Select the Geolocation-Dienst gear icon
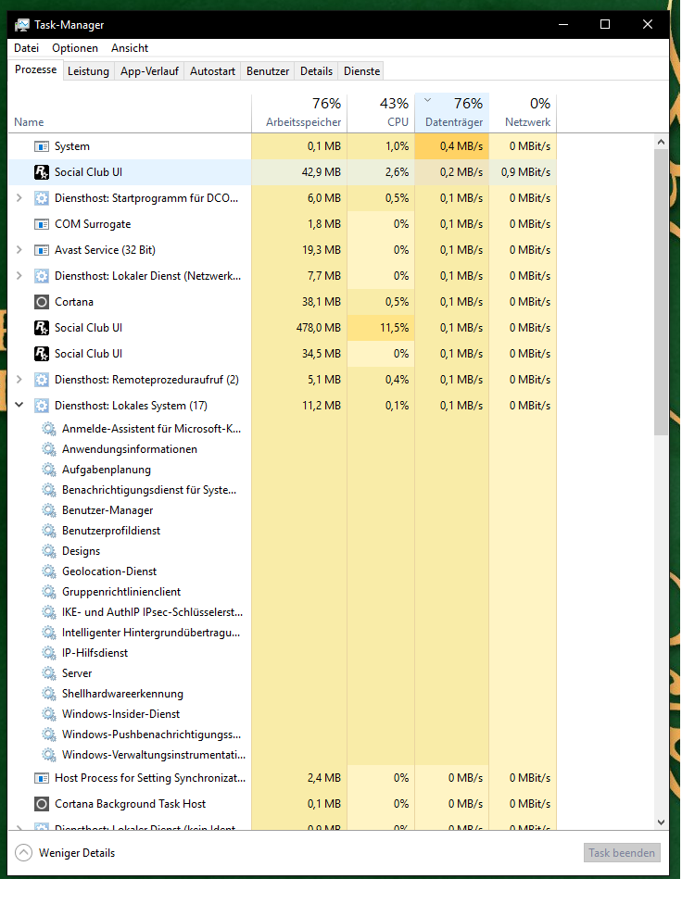The image size is (682, 904). pyautogui.click(x=49, y=571)
